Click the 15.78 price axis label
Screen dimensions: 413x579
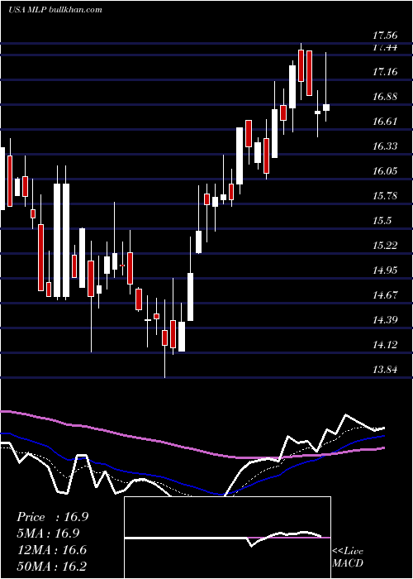coord(385,196)
